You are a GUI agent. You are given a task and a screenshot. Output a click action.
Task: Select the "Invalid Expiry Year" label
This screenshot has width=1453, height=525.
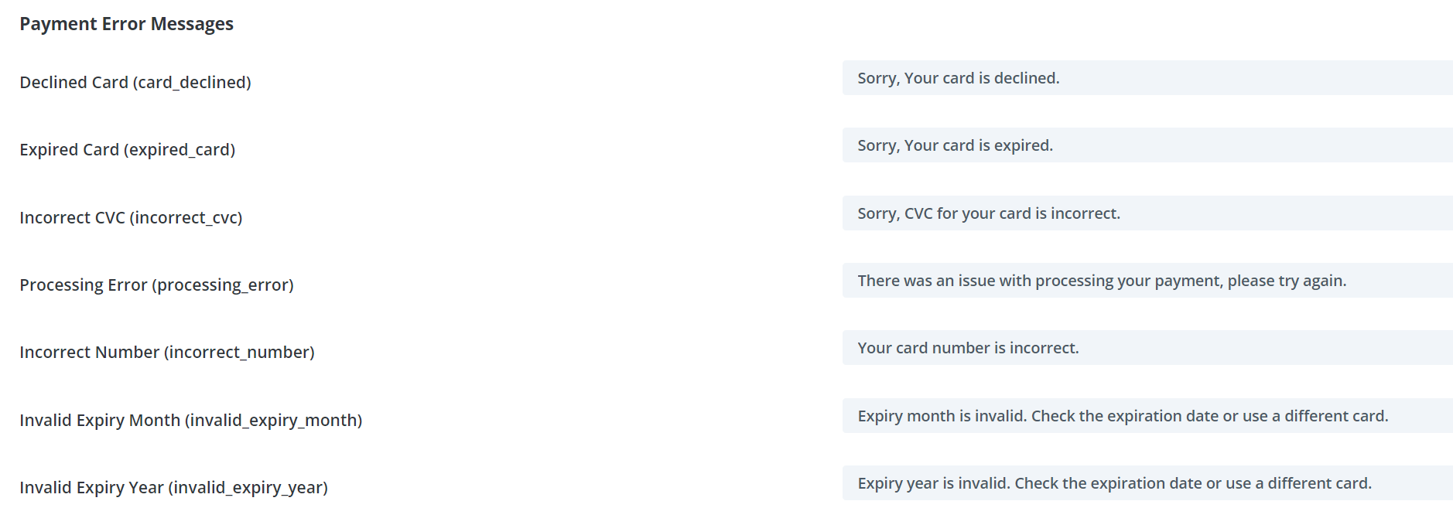173,488
